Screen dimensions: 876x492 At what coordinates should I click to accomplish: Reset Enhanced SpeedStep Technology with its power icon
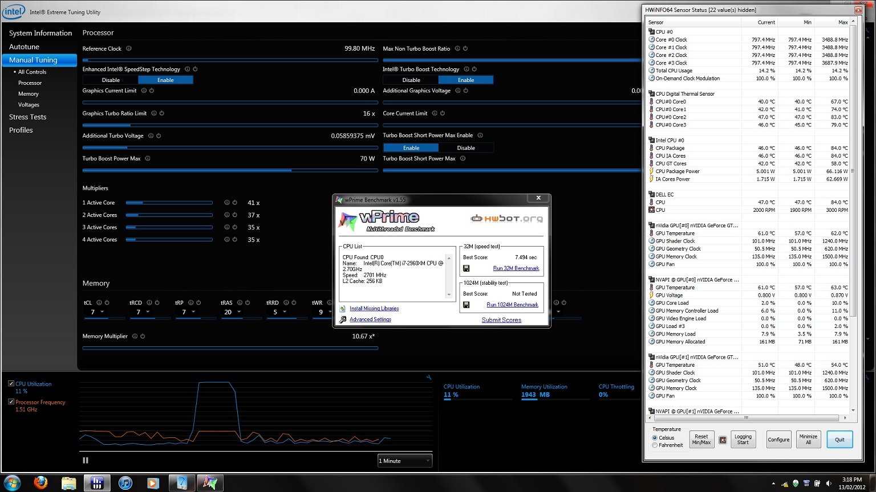(195, 69)
